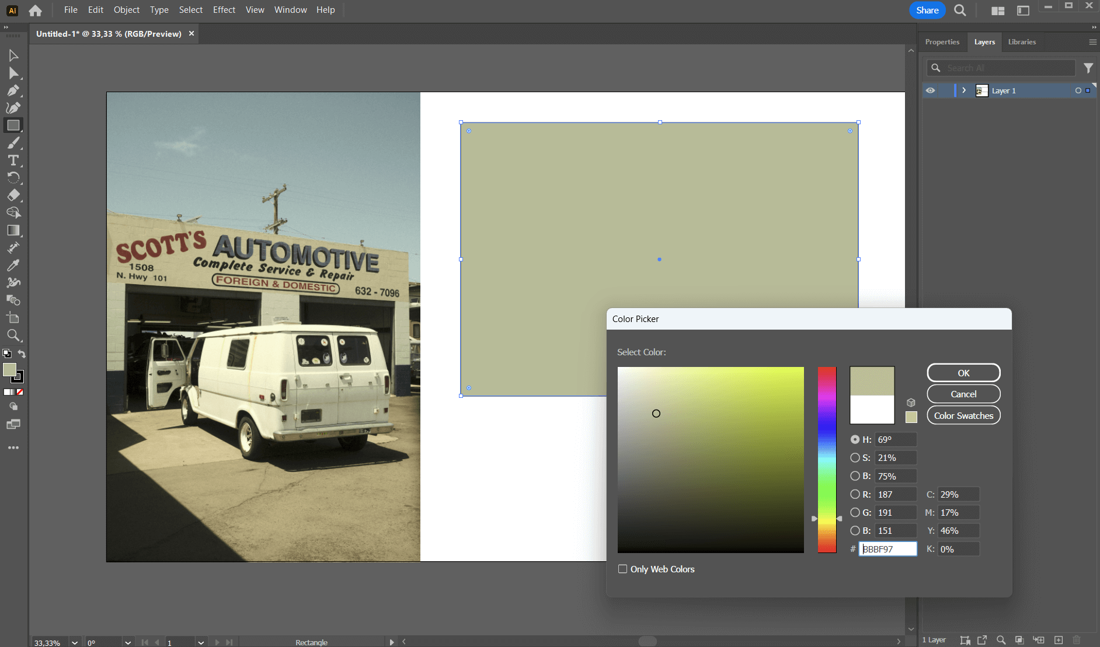Click OK in Color Picker
Viewport: 1100px width, 647px height.
963,373
